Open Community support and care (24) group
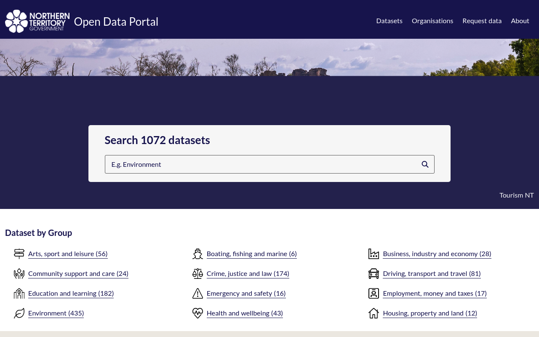This screenshot has height=337, width=539. pos(78,273)
